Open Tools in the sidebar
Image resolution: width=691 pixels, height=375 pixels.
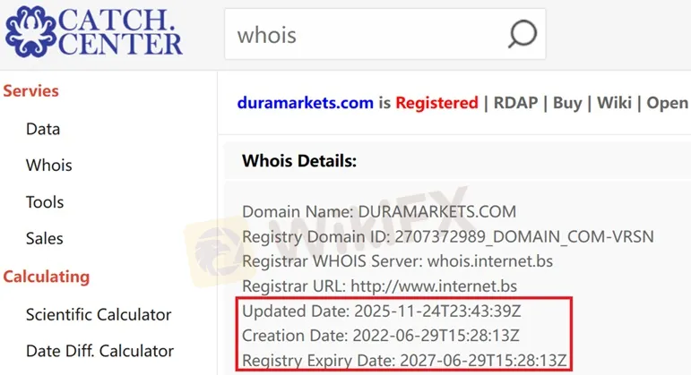45,202
